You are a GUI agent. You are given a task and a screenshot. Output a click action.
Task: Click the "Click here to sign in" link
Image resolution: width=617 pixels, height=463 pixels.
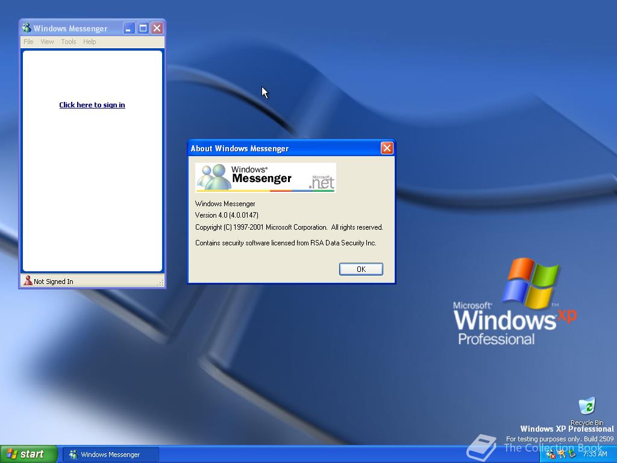92,105
